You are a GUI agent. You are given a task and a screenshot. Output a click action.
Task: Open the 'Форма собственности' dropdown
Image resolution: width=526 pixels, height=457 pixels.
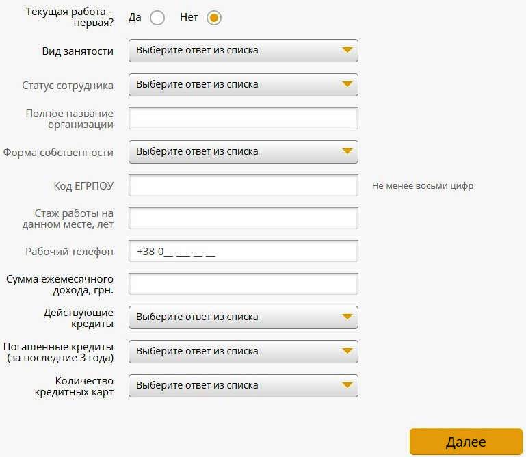coord(243,152)
